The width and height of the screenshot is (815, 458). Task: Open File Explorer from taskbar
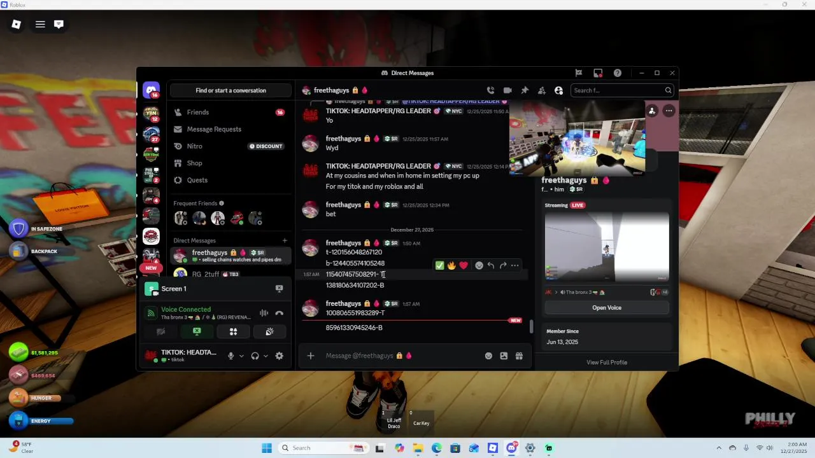pyautogui.click(x=418, y=448)
